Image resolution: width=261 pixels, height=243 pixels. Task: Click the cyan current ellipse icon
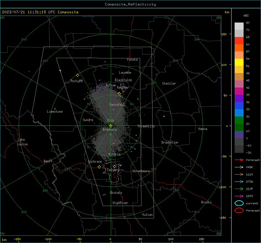pos(239,203)
